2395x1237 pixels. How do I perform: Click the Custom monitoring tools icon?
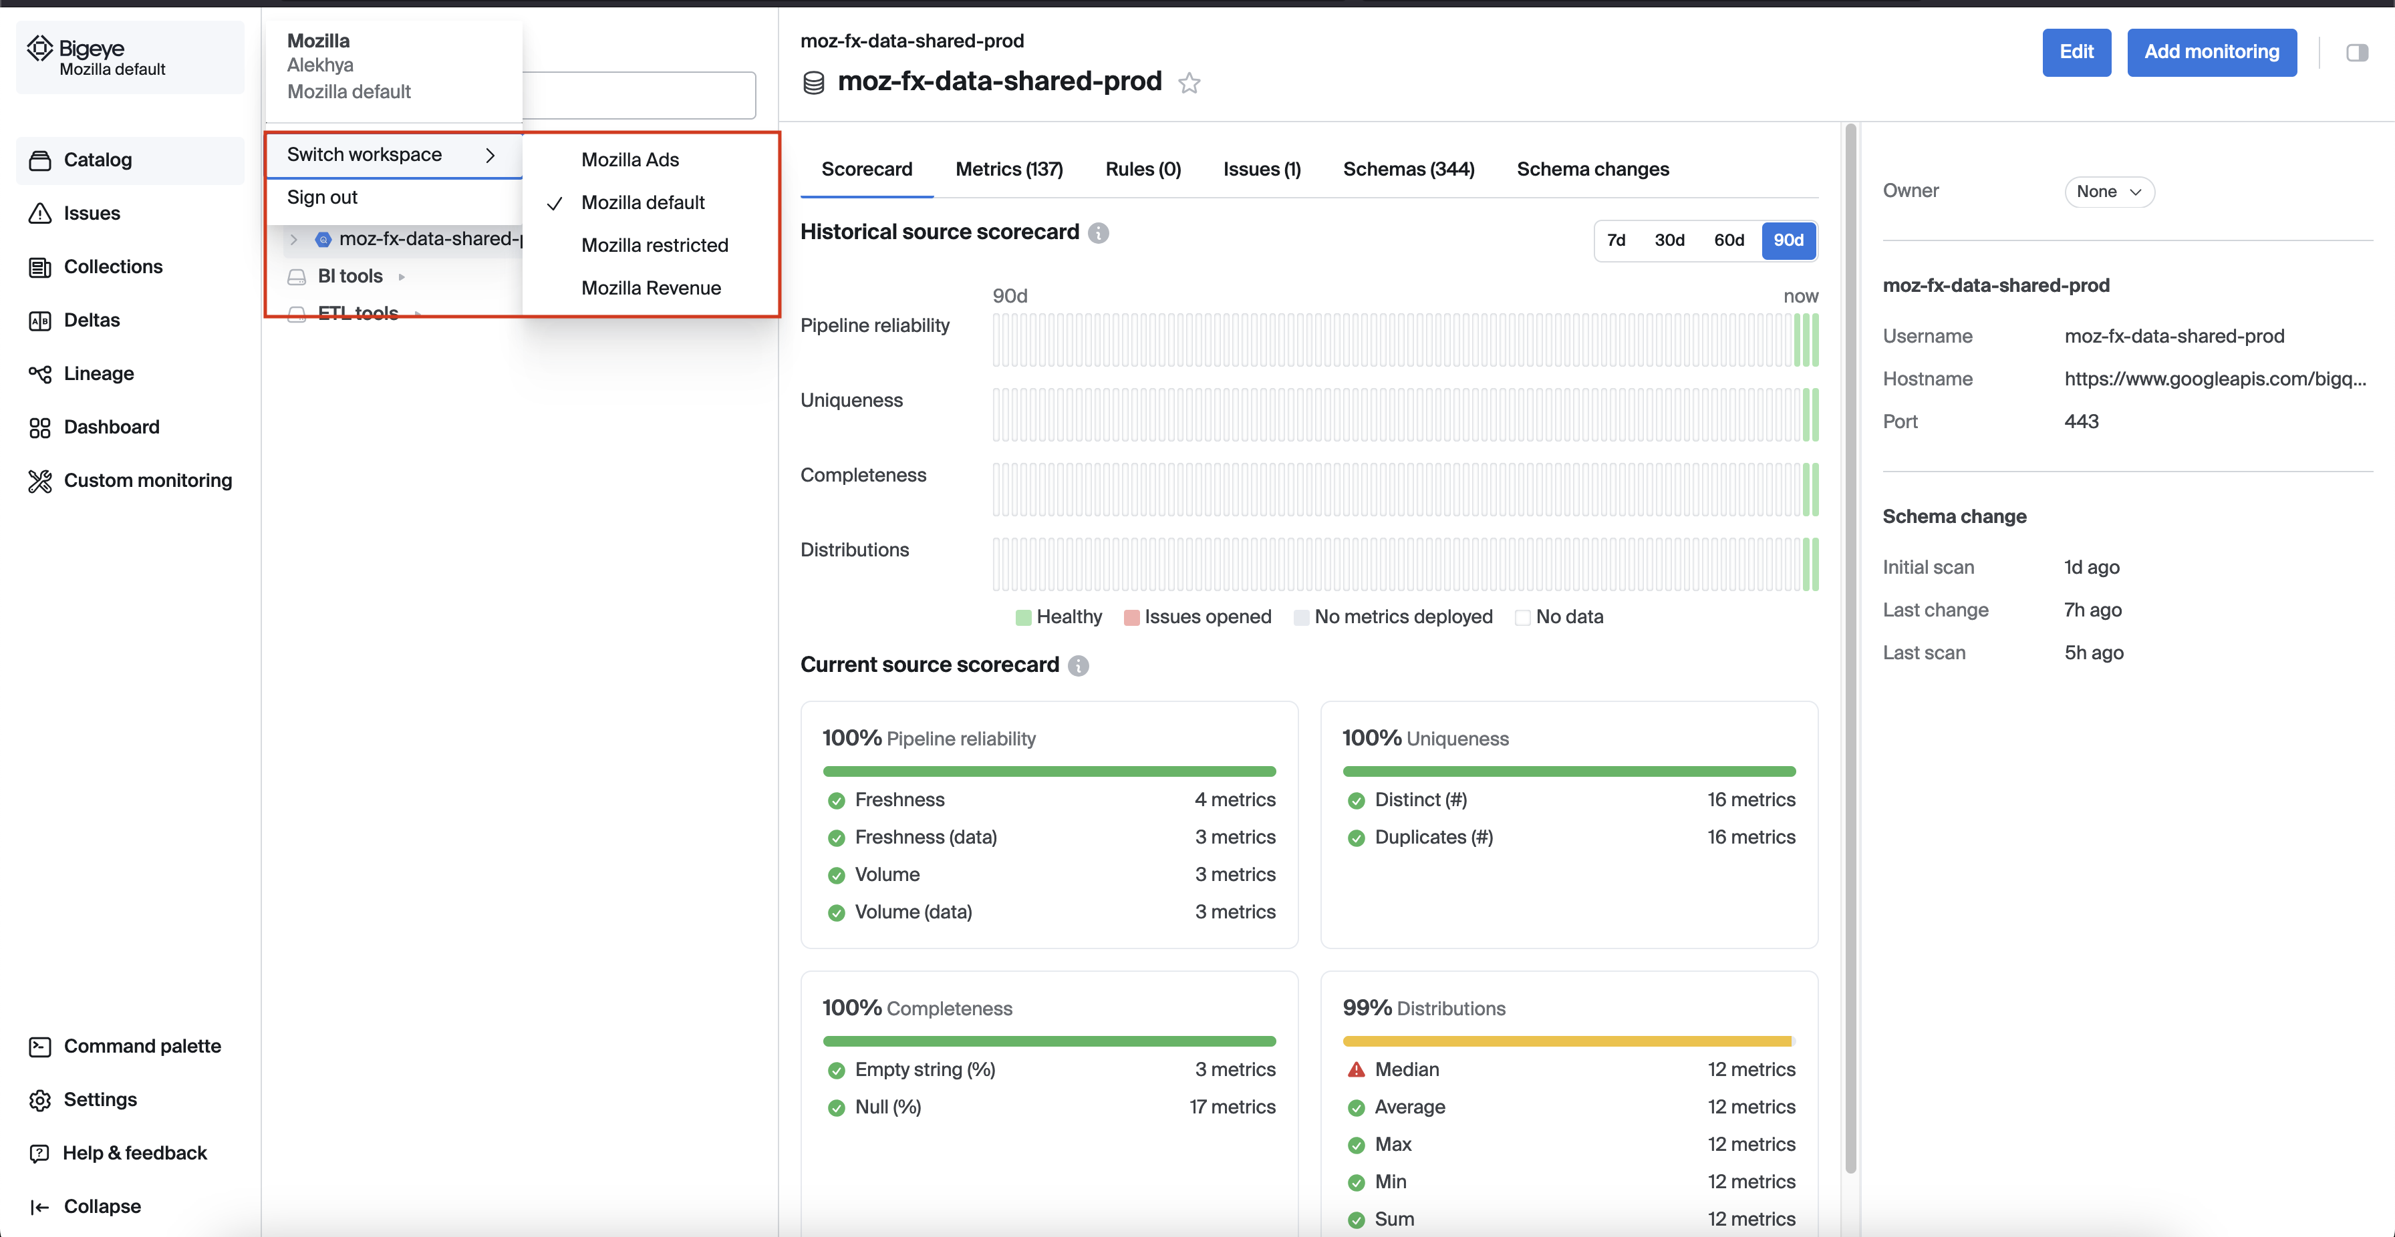40,480
